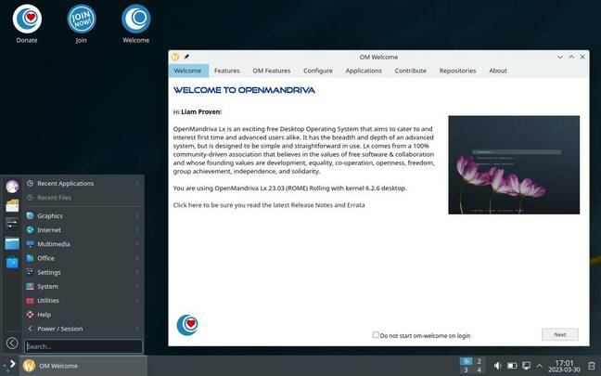Open the About tab
Screen dimensions: 601x376
[x=498, y=71]
